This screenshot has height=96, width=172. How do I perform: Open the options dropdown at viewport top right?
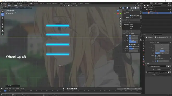(x=138, y=5)
